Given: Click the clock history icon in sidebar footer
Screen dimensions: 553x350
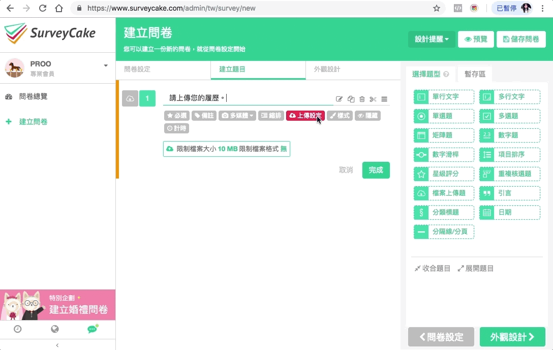Looking at the screenshot, I should point(18,329).
